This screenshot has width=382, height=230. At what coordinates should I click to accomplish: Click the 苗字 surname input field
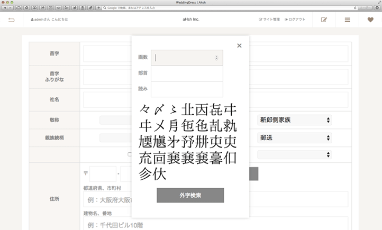tap(216, 53)
